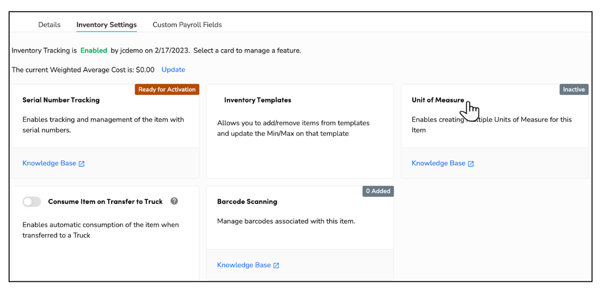Open the Inventory Templates card
This screenshot has height=290, width=604.
300,131
